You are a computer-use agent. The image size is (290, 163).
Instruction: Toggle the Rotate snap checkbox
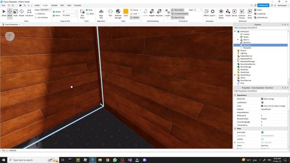tap(54, 12)
